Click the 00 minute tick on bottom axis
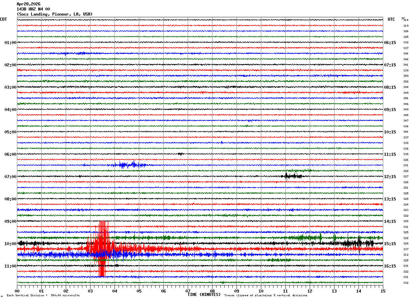The image size is (410, 300). pyautogui.click(x=17, y=291)
